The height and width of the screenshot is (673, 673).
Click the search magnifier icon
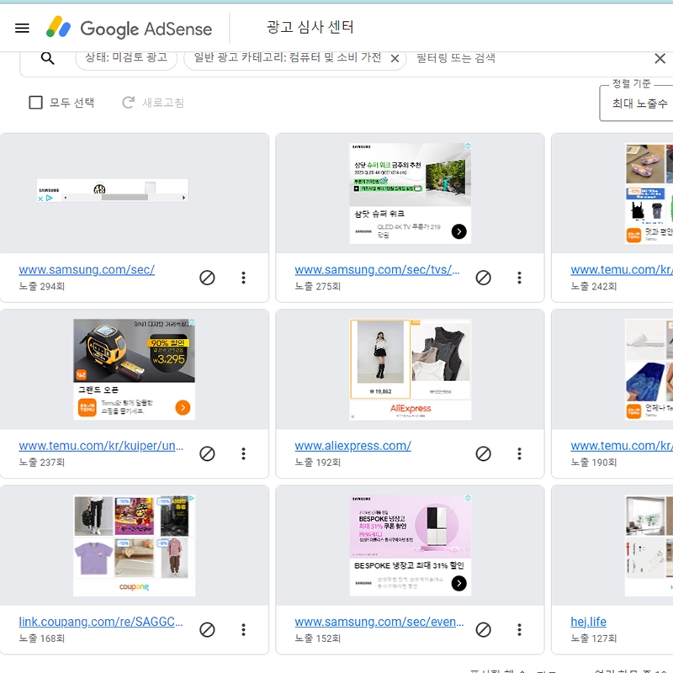[48, 58]
